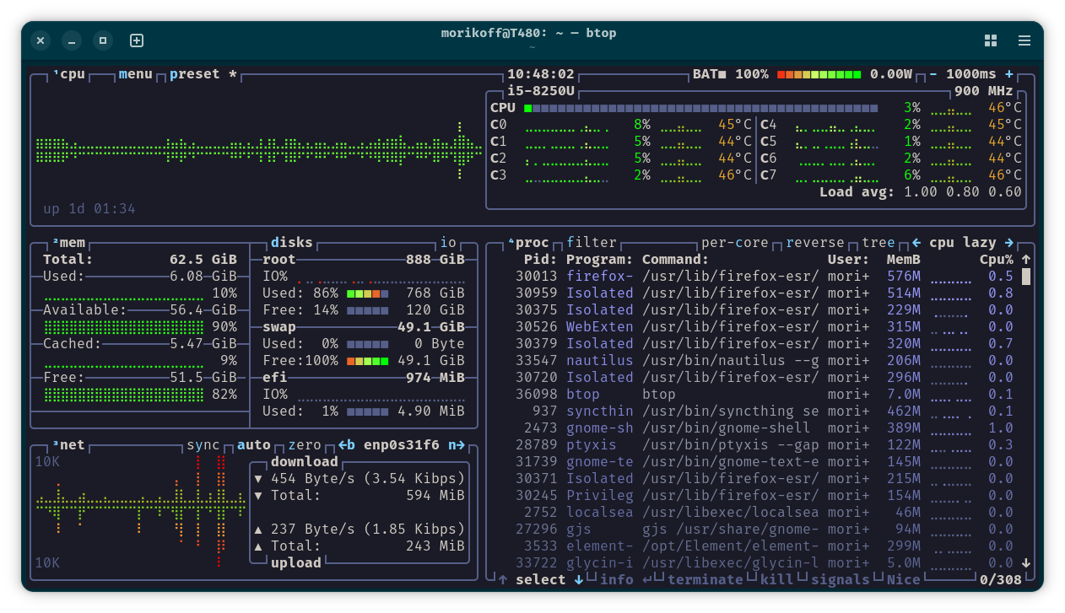Screen dimensions: 1065x613
Task: Click right arrow to change sort column
Action: [x=1009, y=243]
